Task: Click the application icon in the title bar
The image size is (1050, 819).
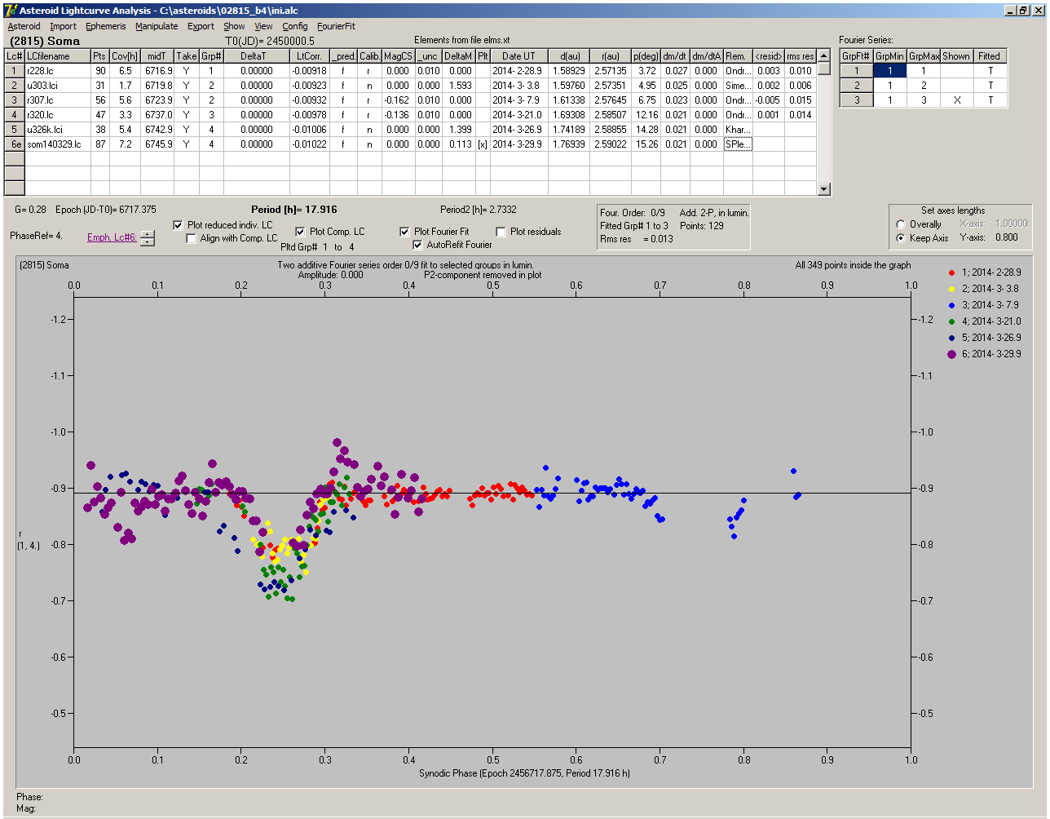Action: [x=11, y=10]
